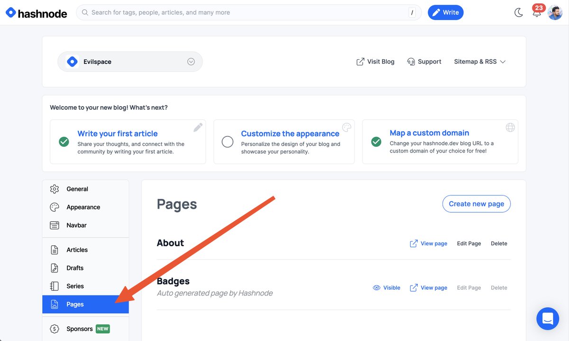
Task: Click the globe icon on the domain card
Action: click(510, 127)
